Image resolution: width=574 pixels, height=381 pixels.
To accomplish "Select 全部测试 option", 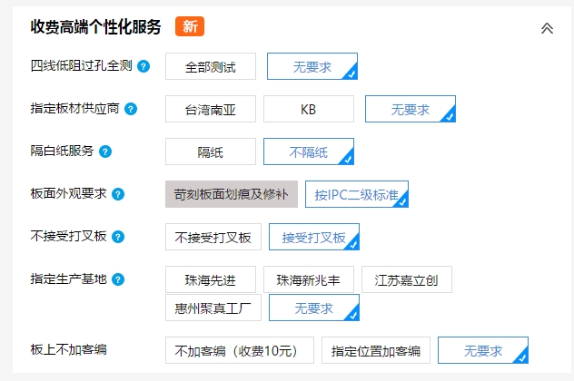I will click(211, 66).
